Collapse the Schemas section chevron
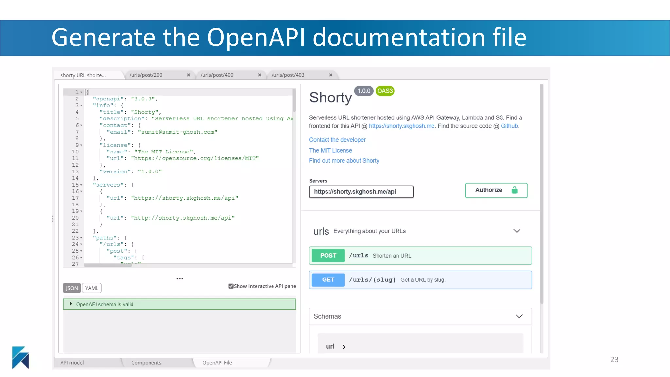Image resolution: width=670 pixels, height=377 pixels. coord(519,316)
